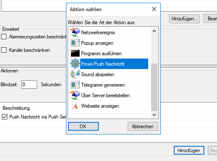Click the bottom Hinzufügen button

[189, 150]
